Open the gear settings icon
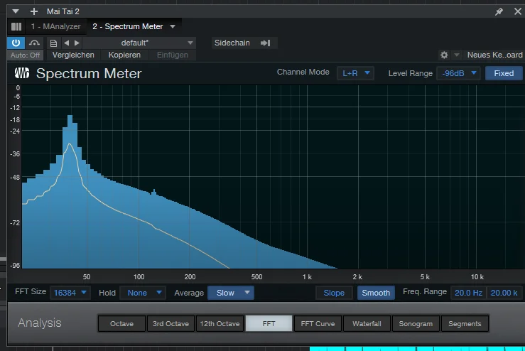The image size is (525, 351). tap(444, 55)
